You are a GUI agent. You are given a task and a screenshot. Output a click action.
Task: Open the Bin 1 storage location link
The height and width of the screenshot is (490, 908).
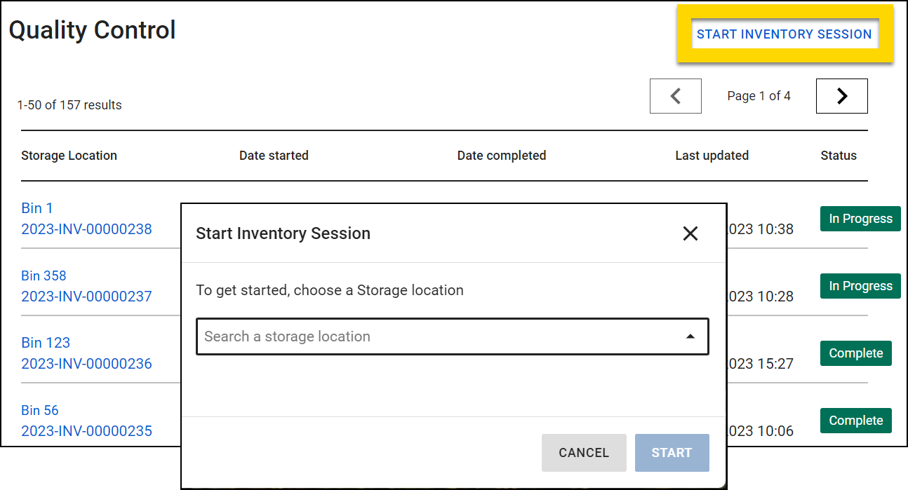point(37,208)
